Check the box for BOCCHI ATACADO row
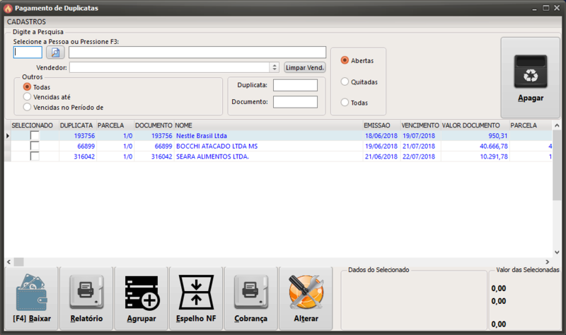This screenshot has width=566, height=335. tap(35, 146)
